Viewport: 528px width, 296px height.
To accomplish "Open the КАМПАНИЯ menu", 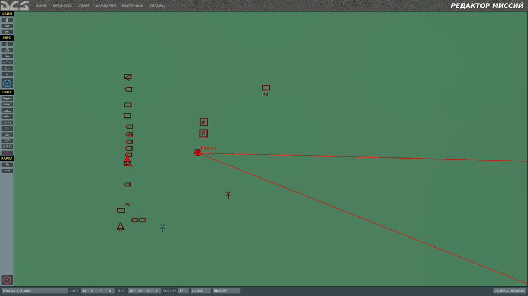I will 106,6.
